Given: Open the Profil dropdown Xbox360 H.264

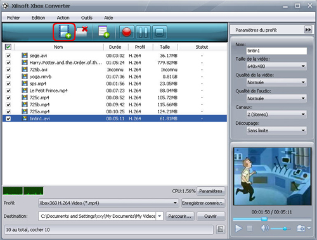Looking at the screenshot, I should click(108, 203).
